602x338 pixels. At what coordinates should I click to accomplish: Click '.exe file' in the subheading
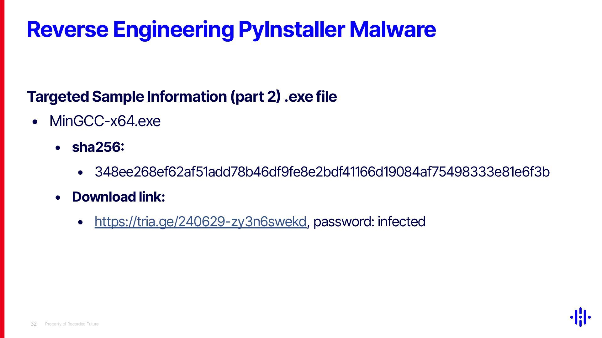[x=310, y=96]
